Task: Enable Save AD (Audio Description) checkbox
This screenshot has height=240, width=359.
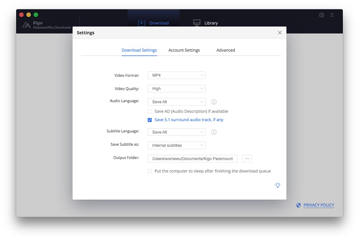Action: pyautogui.click(x=150, y=111)
